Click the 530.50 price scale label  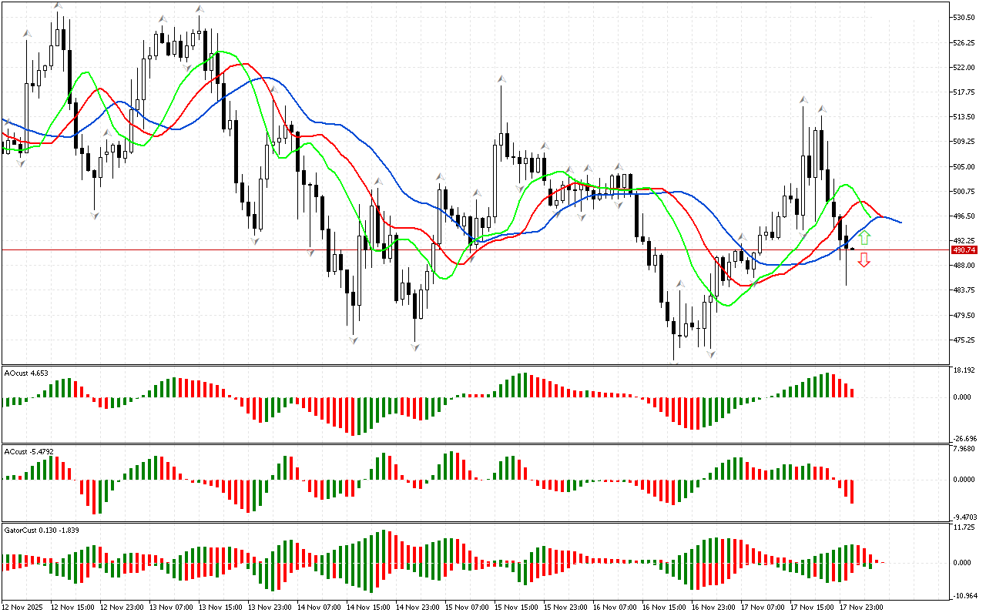965,17
